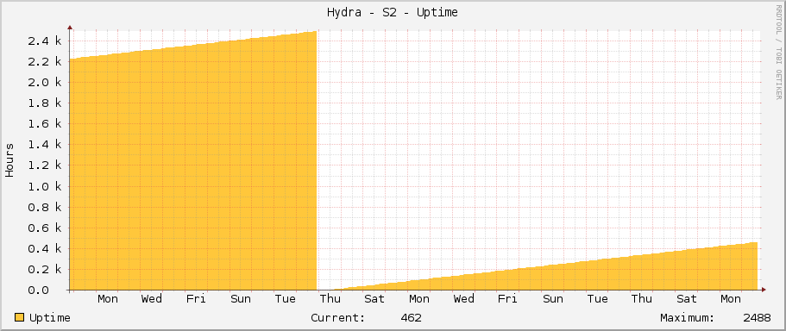This screenshot has width=786, height=331.
Task: Click the 'Maximum:' label
Action: click(688, 318)
